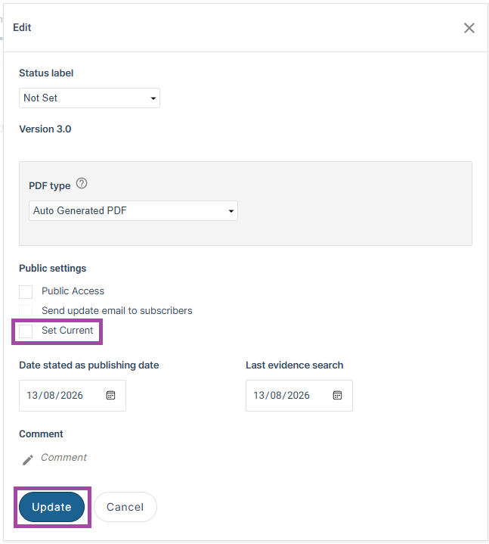Click the pencil icon beside Comment

(28, 460)
